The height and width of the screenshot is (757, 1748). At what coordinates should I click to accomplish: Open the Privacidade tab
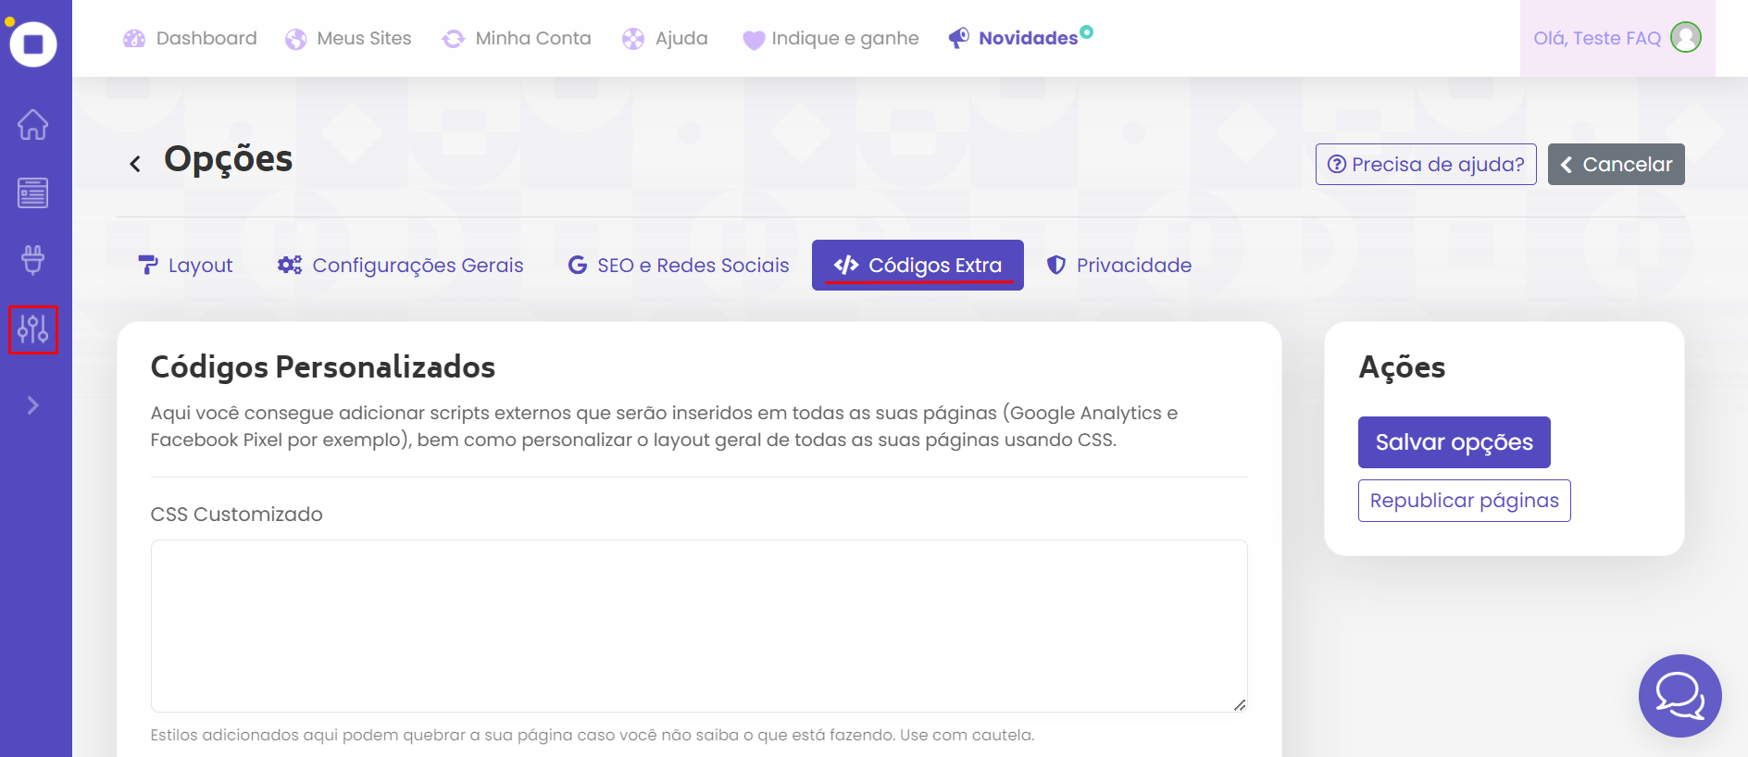pyautogui.click(x=1119, y=266)
